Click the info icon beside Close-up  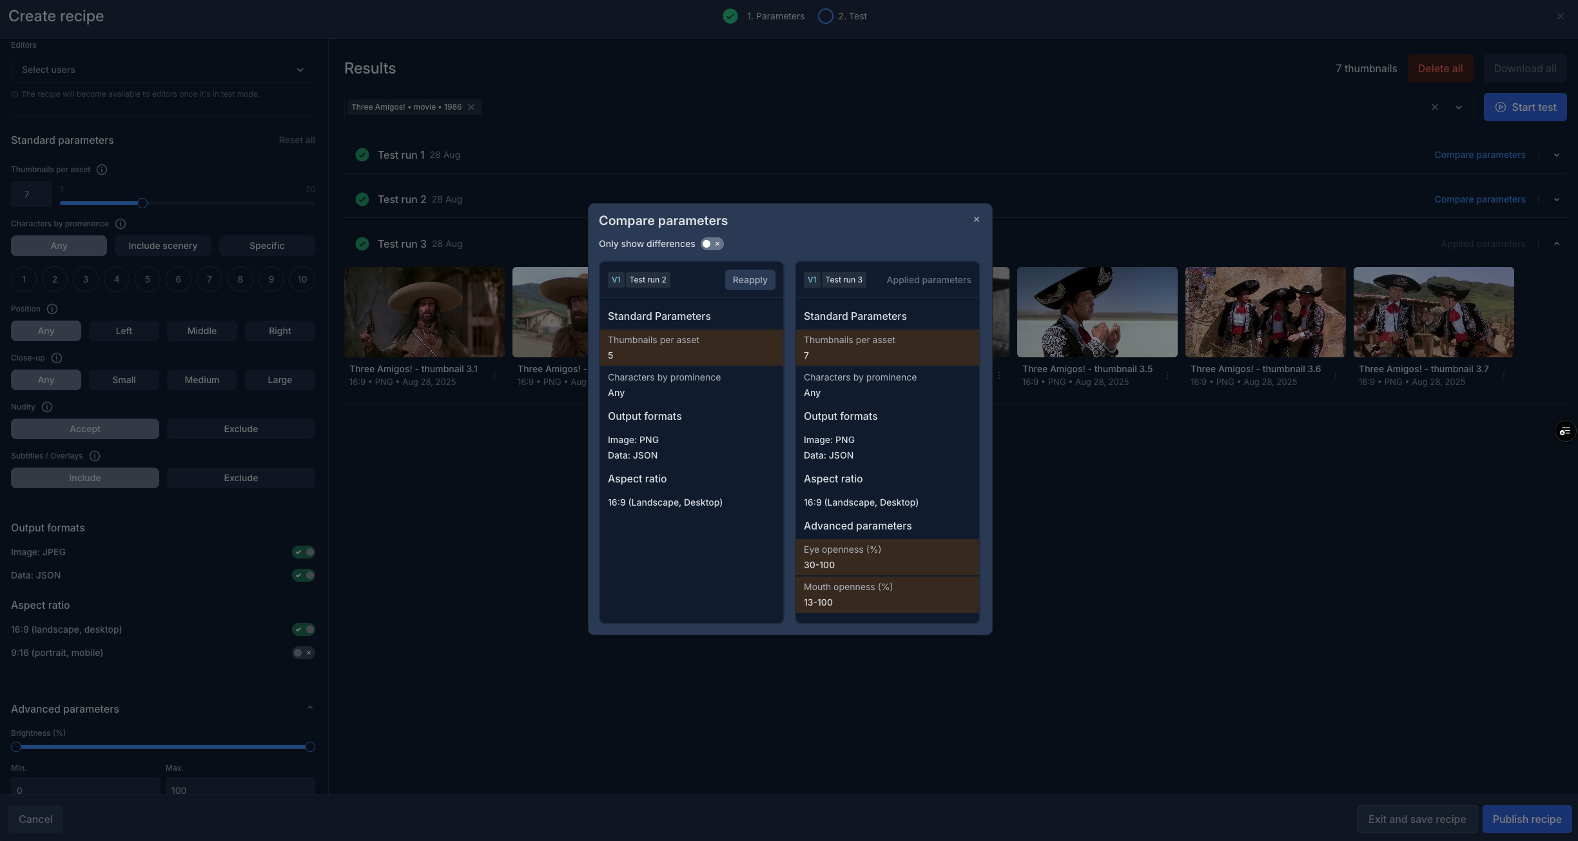[57, 358]
